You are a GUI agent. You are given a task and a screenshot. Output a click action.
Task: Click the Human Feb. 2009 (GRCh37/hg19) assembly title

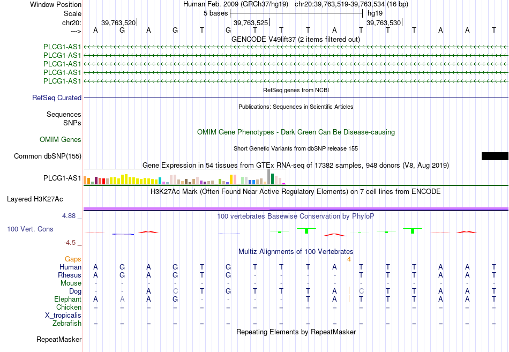click(236, 4)
